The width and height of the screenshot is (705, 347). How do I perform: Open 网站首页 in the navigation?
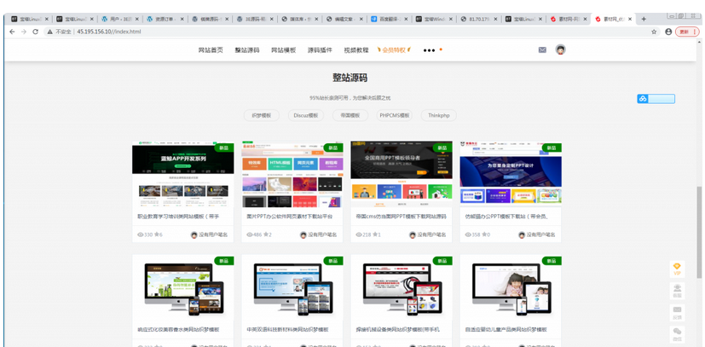coord(211,50)
